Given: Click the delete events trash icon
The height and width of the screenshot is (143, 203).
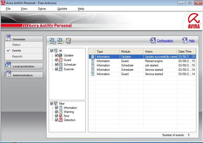Looking at the screenshot, I should [x=68, y=41].
